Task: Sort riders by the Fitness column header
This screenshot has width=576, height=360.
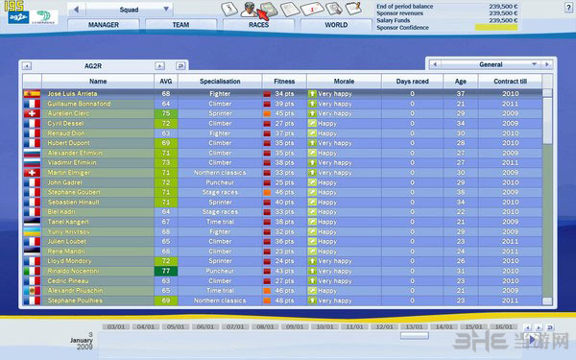Action: (284, 82)
